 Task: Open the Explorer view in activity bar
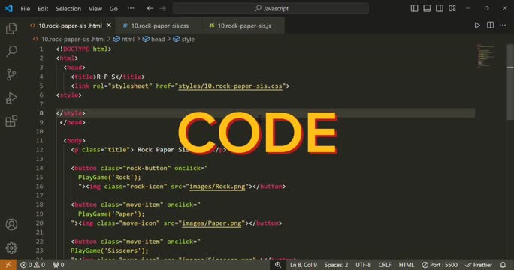[11, 28]
